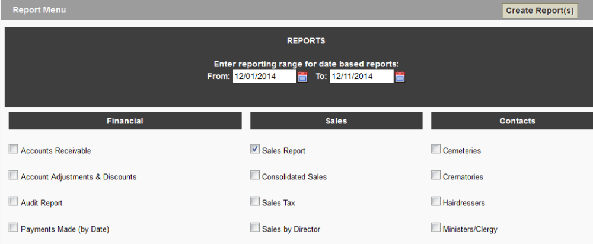Click the Create Report(s) button

click(x=540, y=11)
